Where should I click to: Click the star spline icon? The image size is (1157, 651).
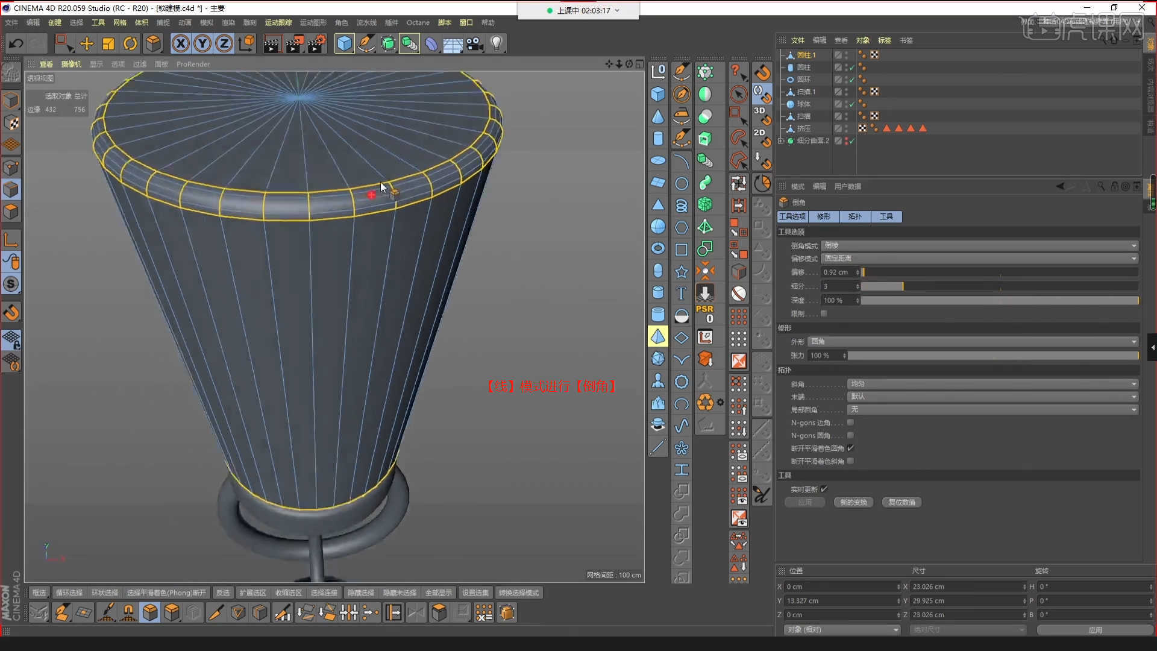pyautogui.click(x=681, y=271)
